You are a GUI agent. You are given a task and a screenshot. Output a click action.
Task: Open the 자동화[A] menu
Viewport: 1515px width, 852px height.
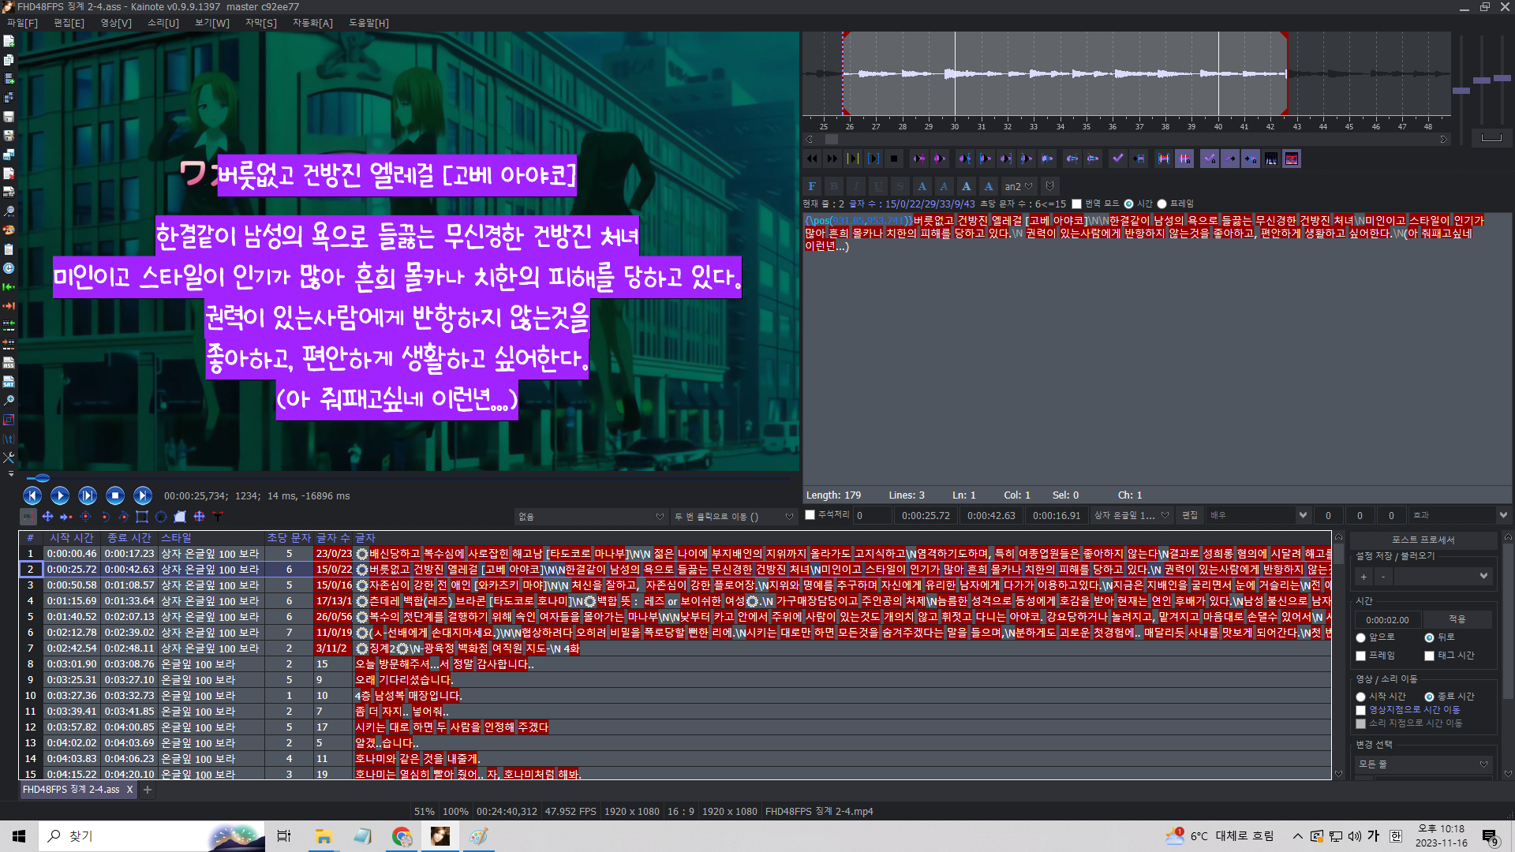pos(312,23)
